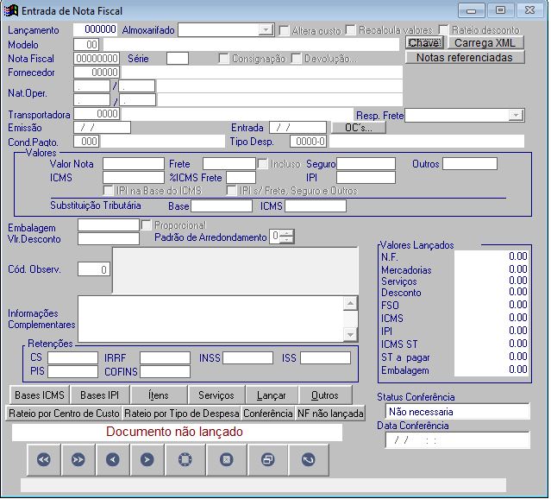
Task: Click the Chave button
Action: 424,42
